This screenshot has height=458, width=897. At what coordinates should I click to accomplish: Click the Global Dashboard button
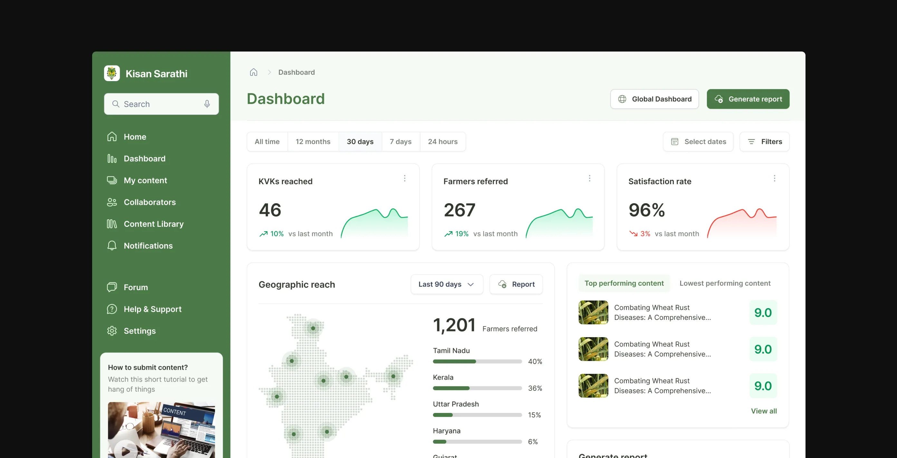[654, 99]
